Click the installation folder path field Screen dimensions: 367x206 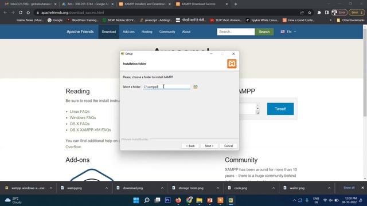click(x=166, y=87)
